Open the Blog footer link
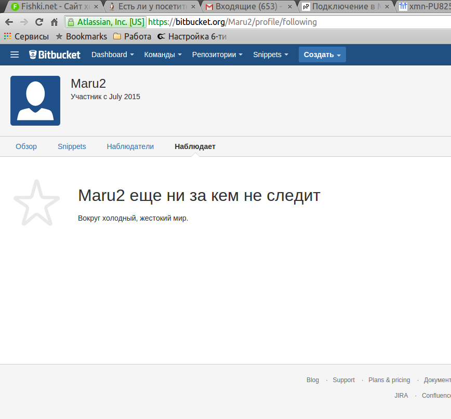Screen dimensions: 451x419 click(x=313, y=380)
